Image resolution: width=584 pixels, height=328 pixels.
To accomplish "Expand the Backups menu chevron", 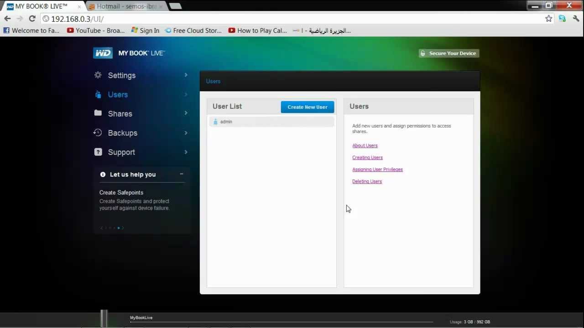I will (x=186, y=133).
